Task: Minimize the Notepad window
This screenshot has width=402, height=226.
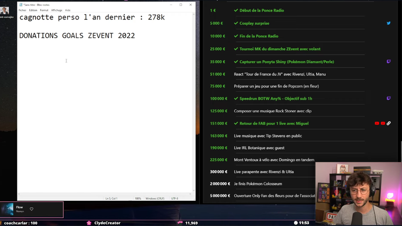Action: pyautogui.click(x=171, y=5)
